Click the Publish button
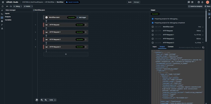 click(27, 6)
